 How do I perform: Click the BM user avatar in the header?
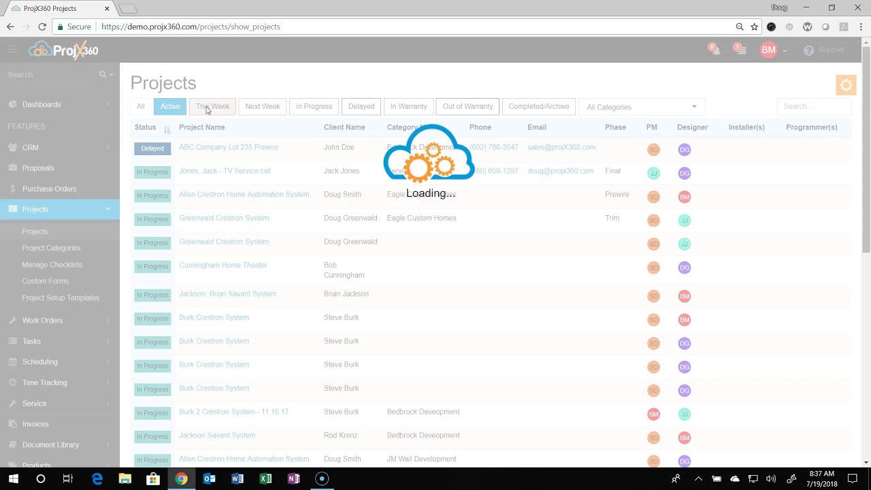point(768,50)
